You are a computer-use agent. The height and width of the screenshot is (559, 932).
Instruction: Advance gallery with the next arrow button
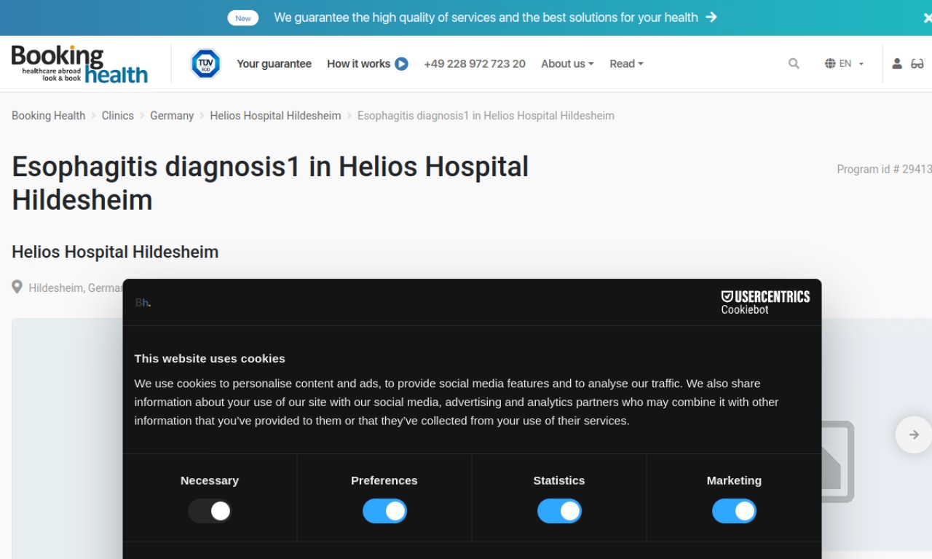914,435
